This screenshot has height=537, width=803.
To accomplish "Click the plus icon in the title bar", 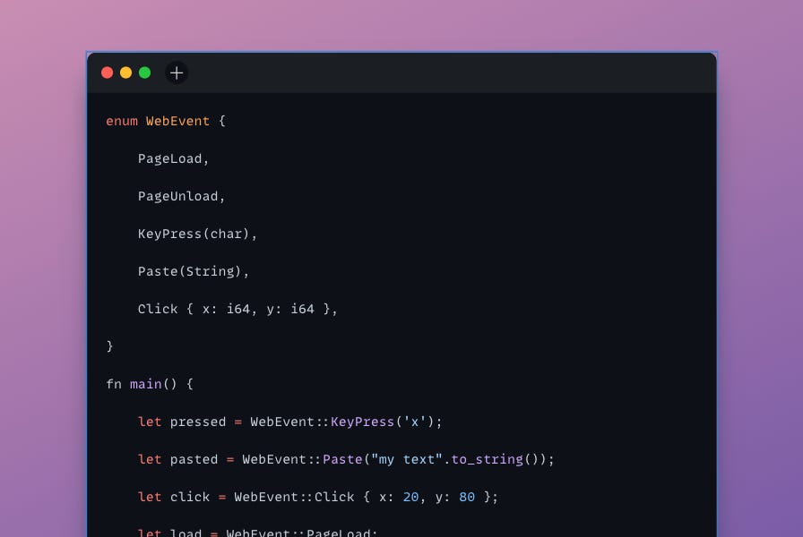I will click(176, 73).
